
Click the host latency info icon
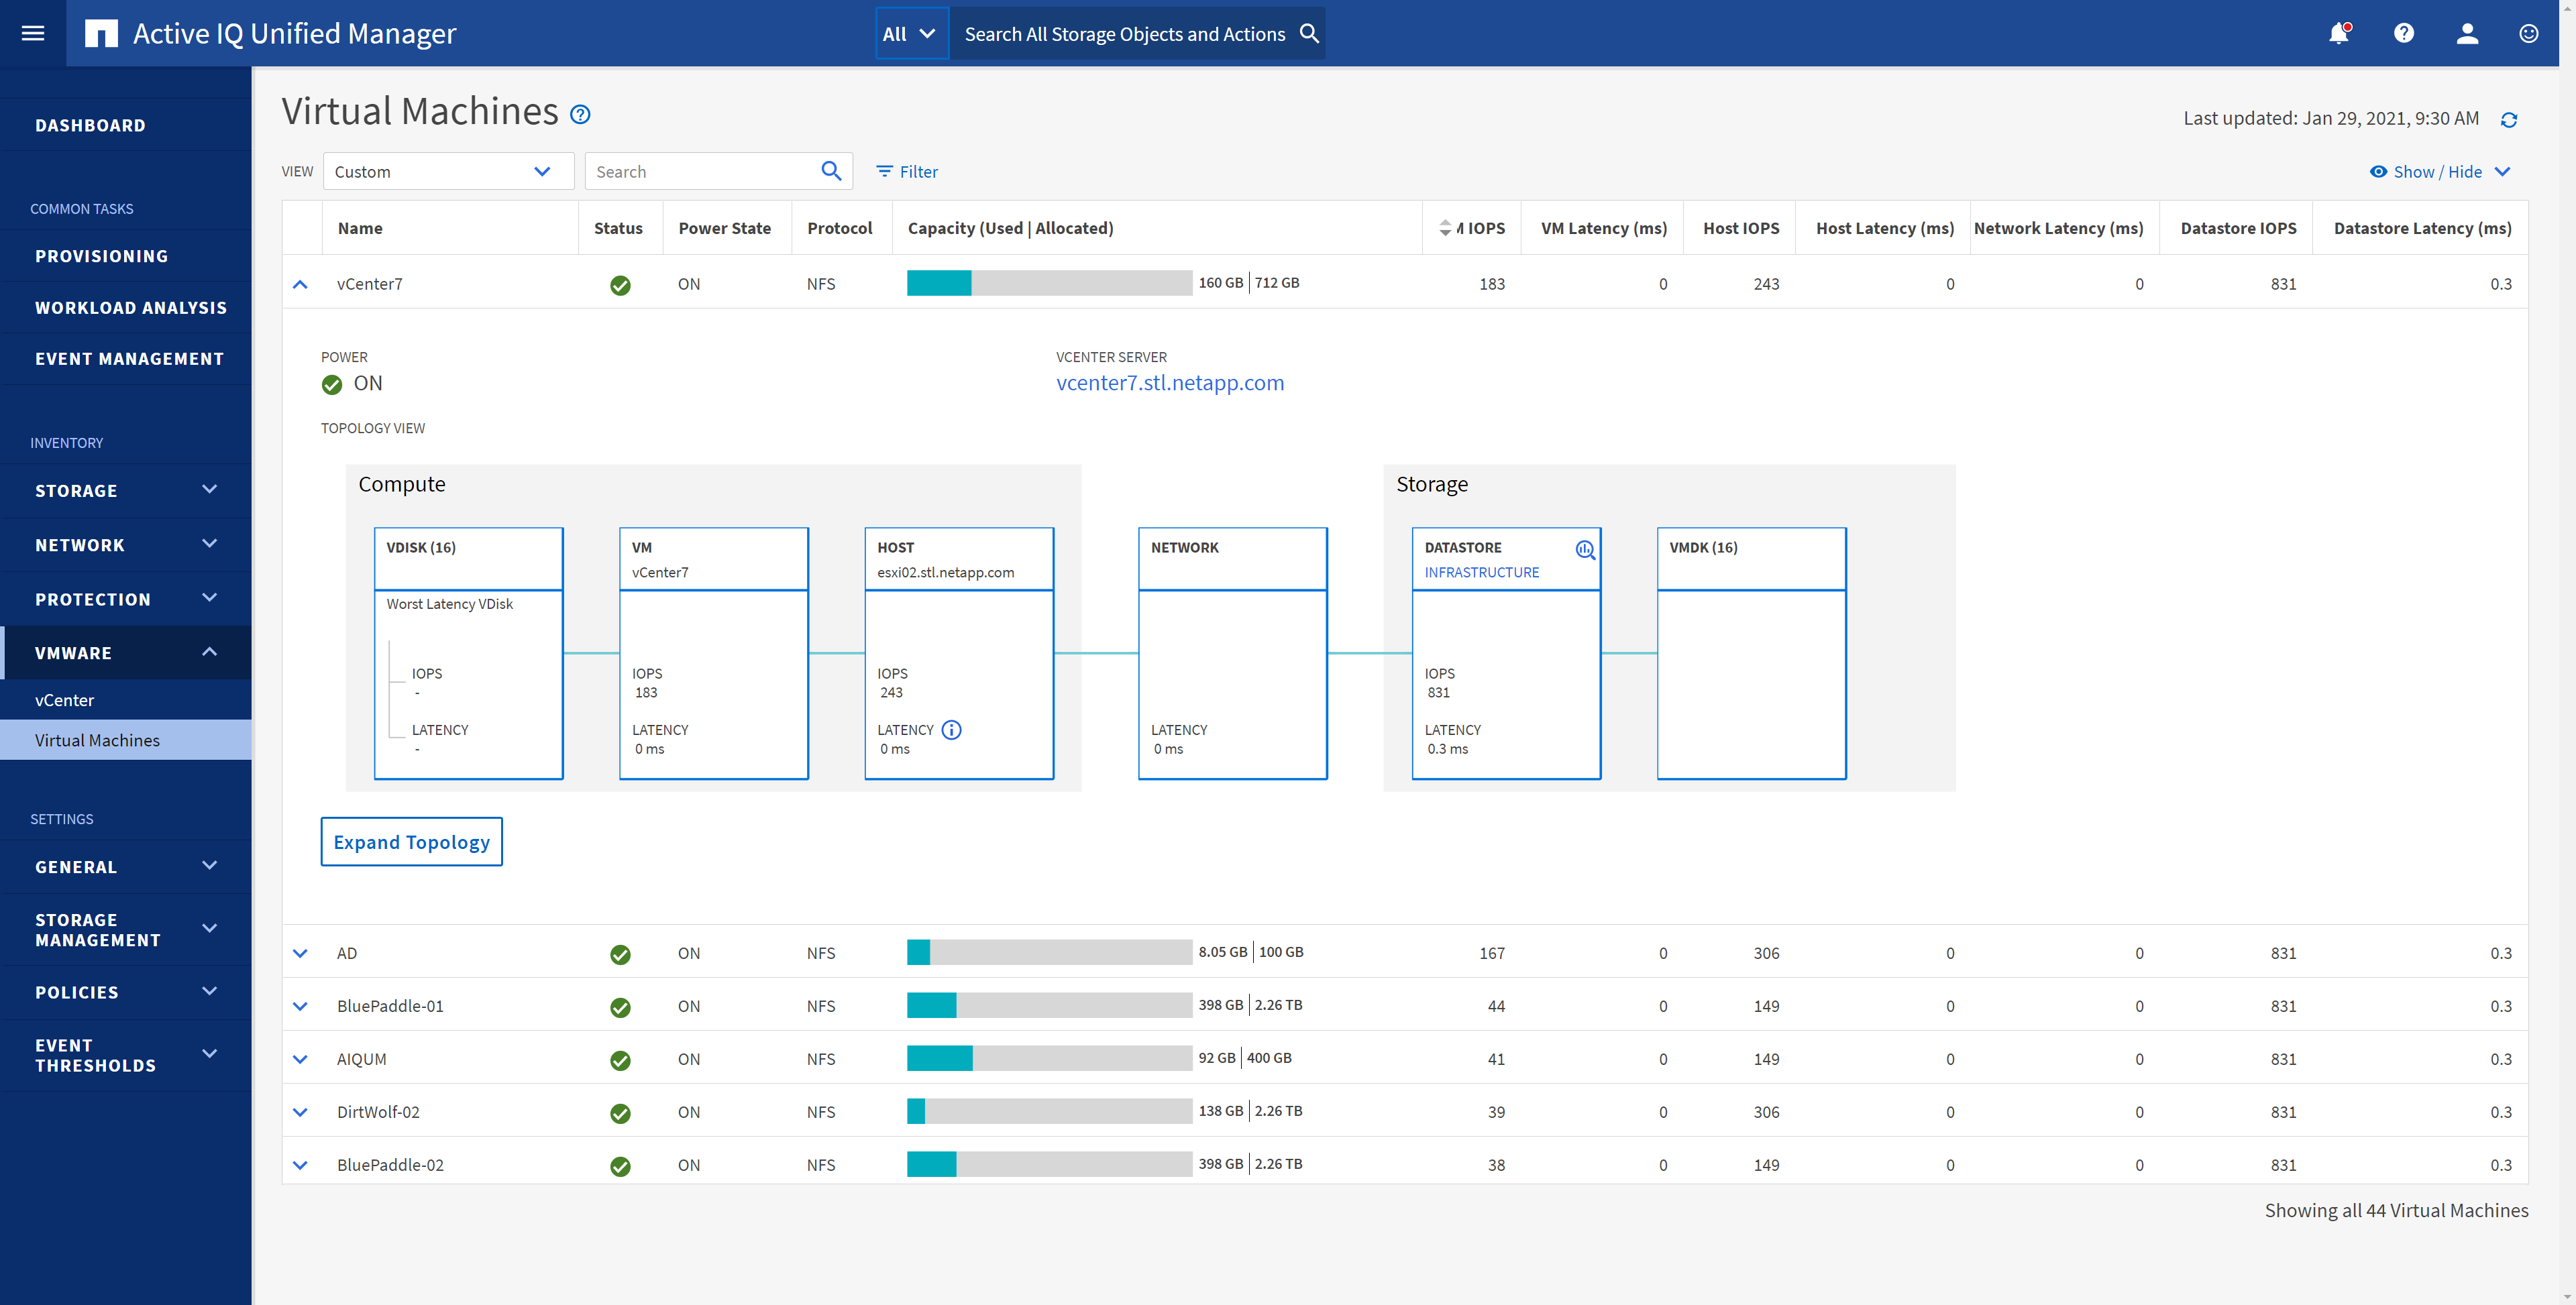(951, 730)
